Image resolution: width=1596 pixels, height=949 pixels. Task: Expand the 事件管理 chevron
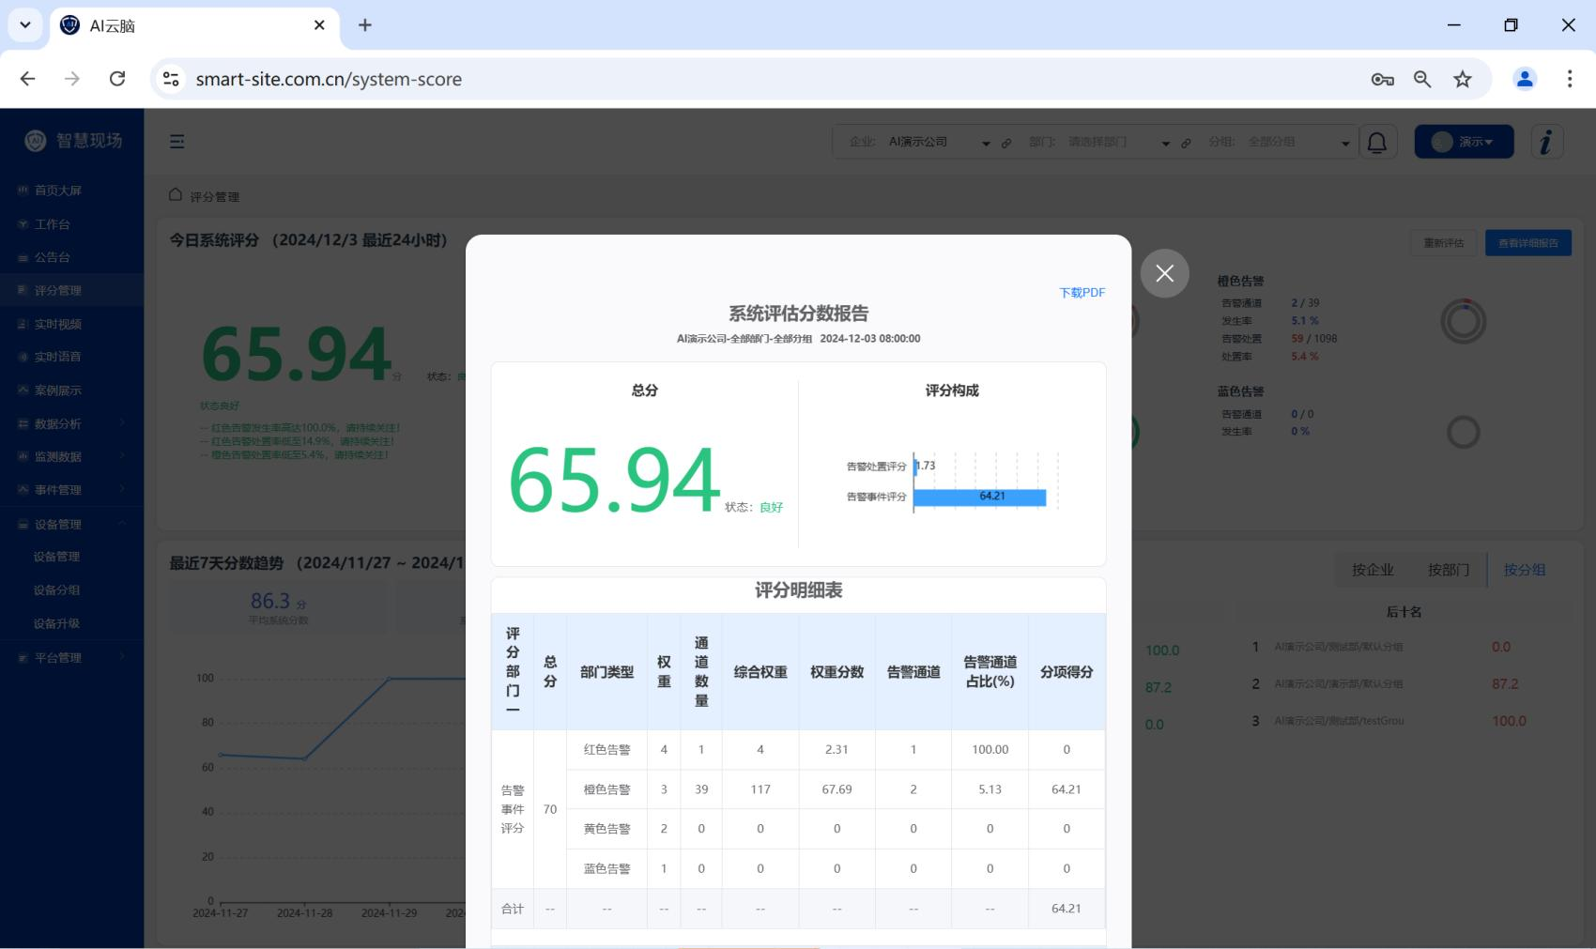122,489
